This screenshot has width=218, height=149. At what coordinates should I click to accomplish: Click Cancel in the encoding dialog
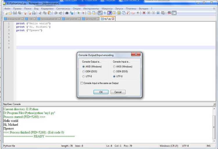[x=118, y=92]
